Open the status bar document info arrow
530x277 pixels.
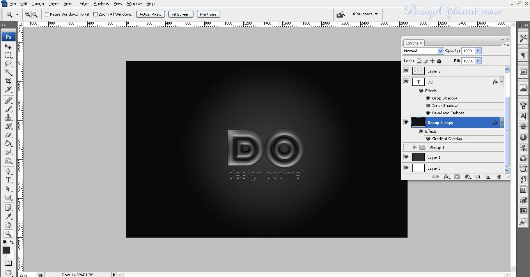pyautogui.click(x=114, y=275)
